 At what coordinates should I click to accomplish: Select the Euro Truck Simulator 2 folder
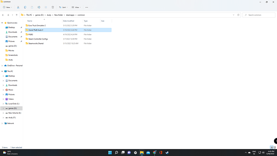(68, 25)
